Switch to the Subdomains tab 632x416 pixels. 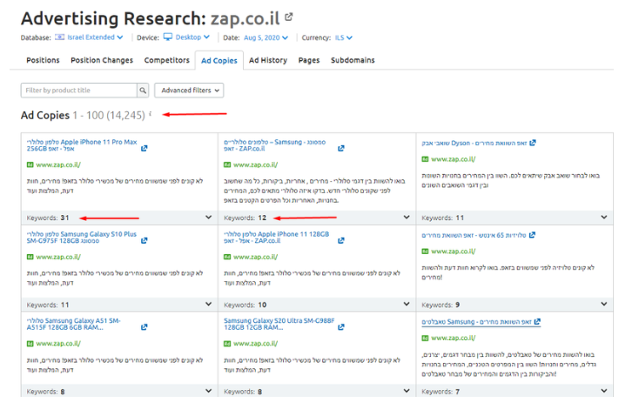(353, 60)
